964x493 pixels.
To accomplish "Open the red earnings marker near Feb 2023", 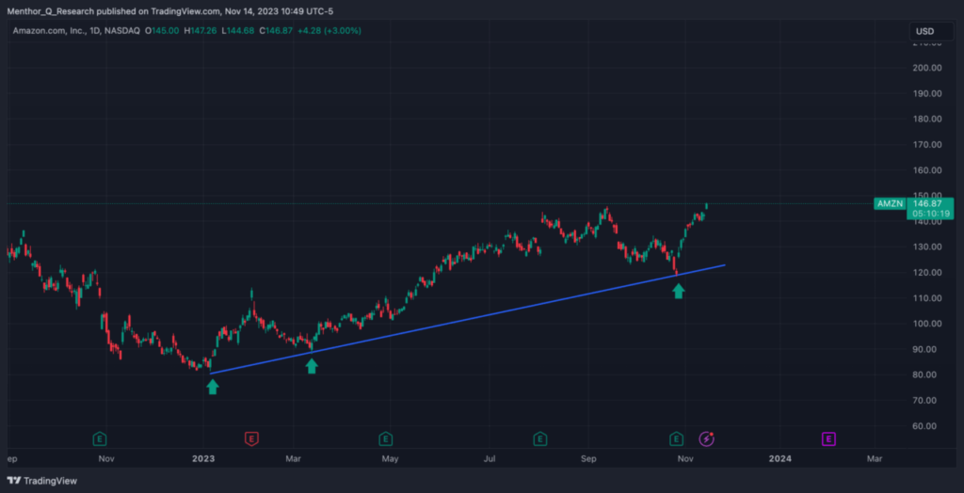I will pyautogui.click(x=250, y=439).
